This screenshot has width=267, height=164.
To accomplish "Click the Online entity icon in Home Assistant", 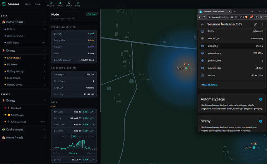I will click(202, 31).
